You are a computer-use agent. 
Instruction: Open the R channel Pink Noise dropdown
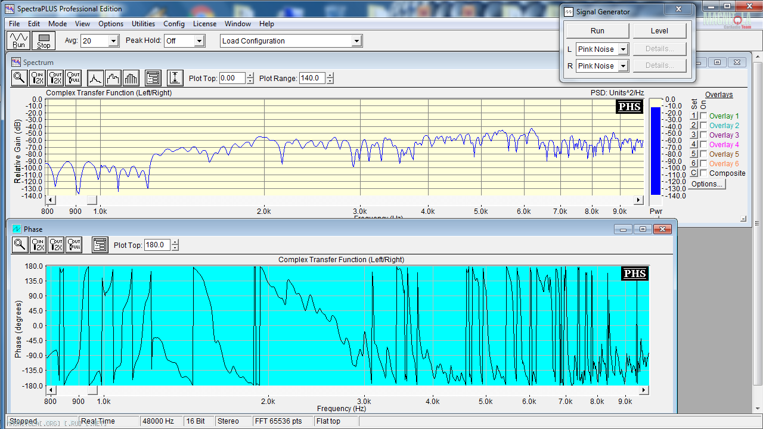[x=623, y=66]
